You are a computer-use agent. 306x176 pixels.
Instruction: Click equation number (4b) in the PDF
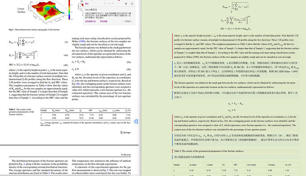pos(66,65)
